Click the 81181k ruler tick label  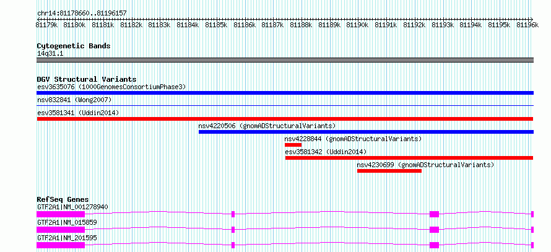point(103,25)
